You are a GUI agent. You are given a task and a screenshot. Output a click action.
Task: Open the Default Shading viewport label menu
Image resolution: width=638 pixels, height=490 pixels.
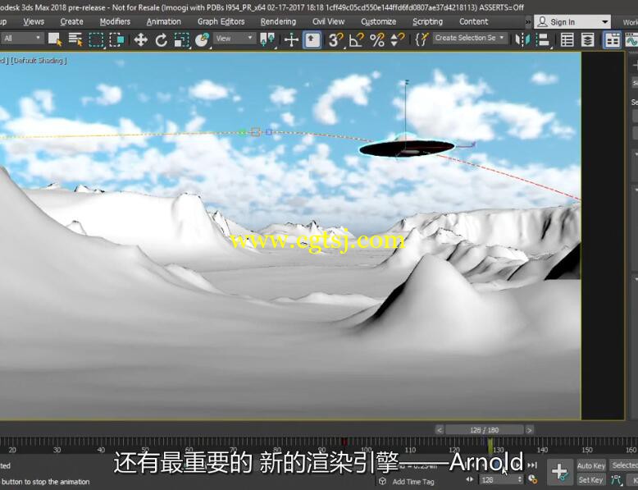pyautogui.click(x=39, y=61)
